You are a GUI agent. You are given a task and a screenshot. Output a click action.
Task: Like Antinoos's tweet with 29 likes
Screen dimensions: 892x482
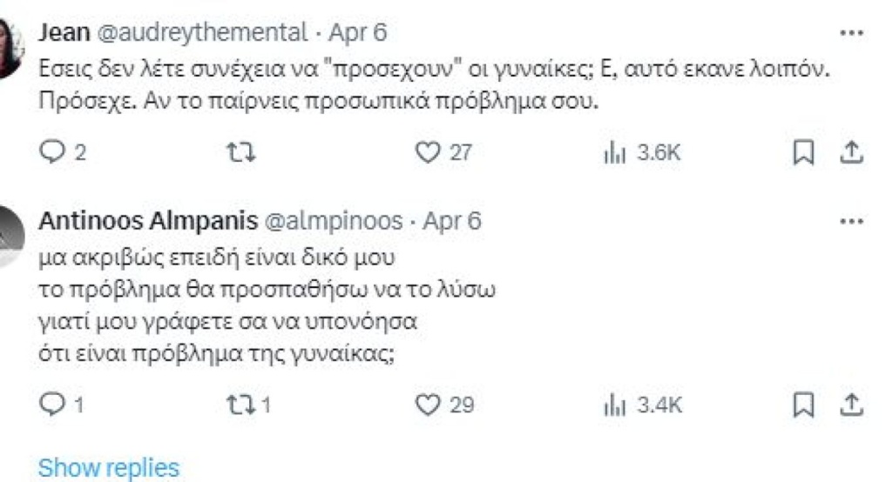[427, 404]
